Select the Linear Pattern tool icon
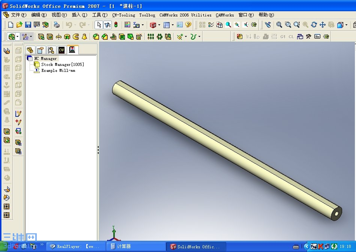This screenshot has height=252, width=356. pos(151,36)
